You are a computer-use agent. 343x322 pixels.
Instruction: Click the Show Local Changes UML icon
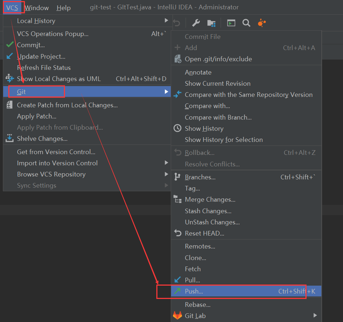10,78
